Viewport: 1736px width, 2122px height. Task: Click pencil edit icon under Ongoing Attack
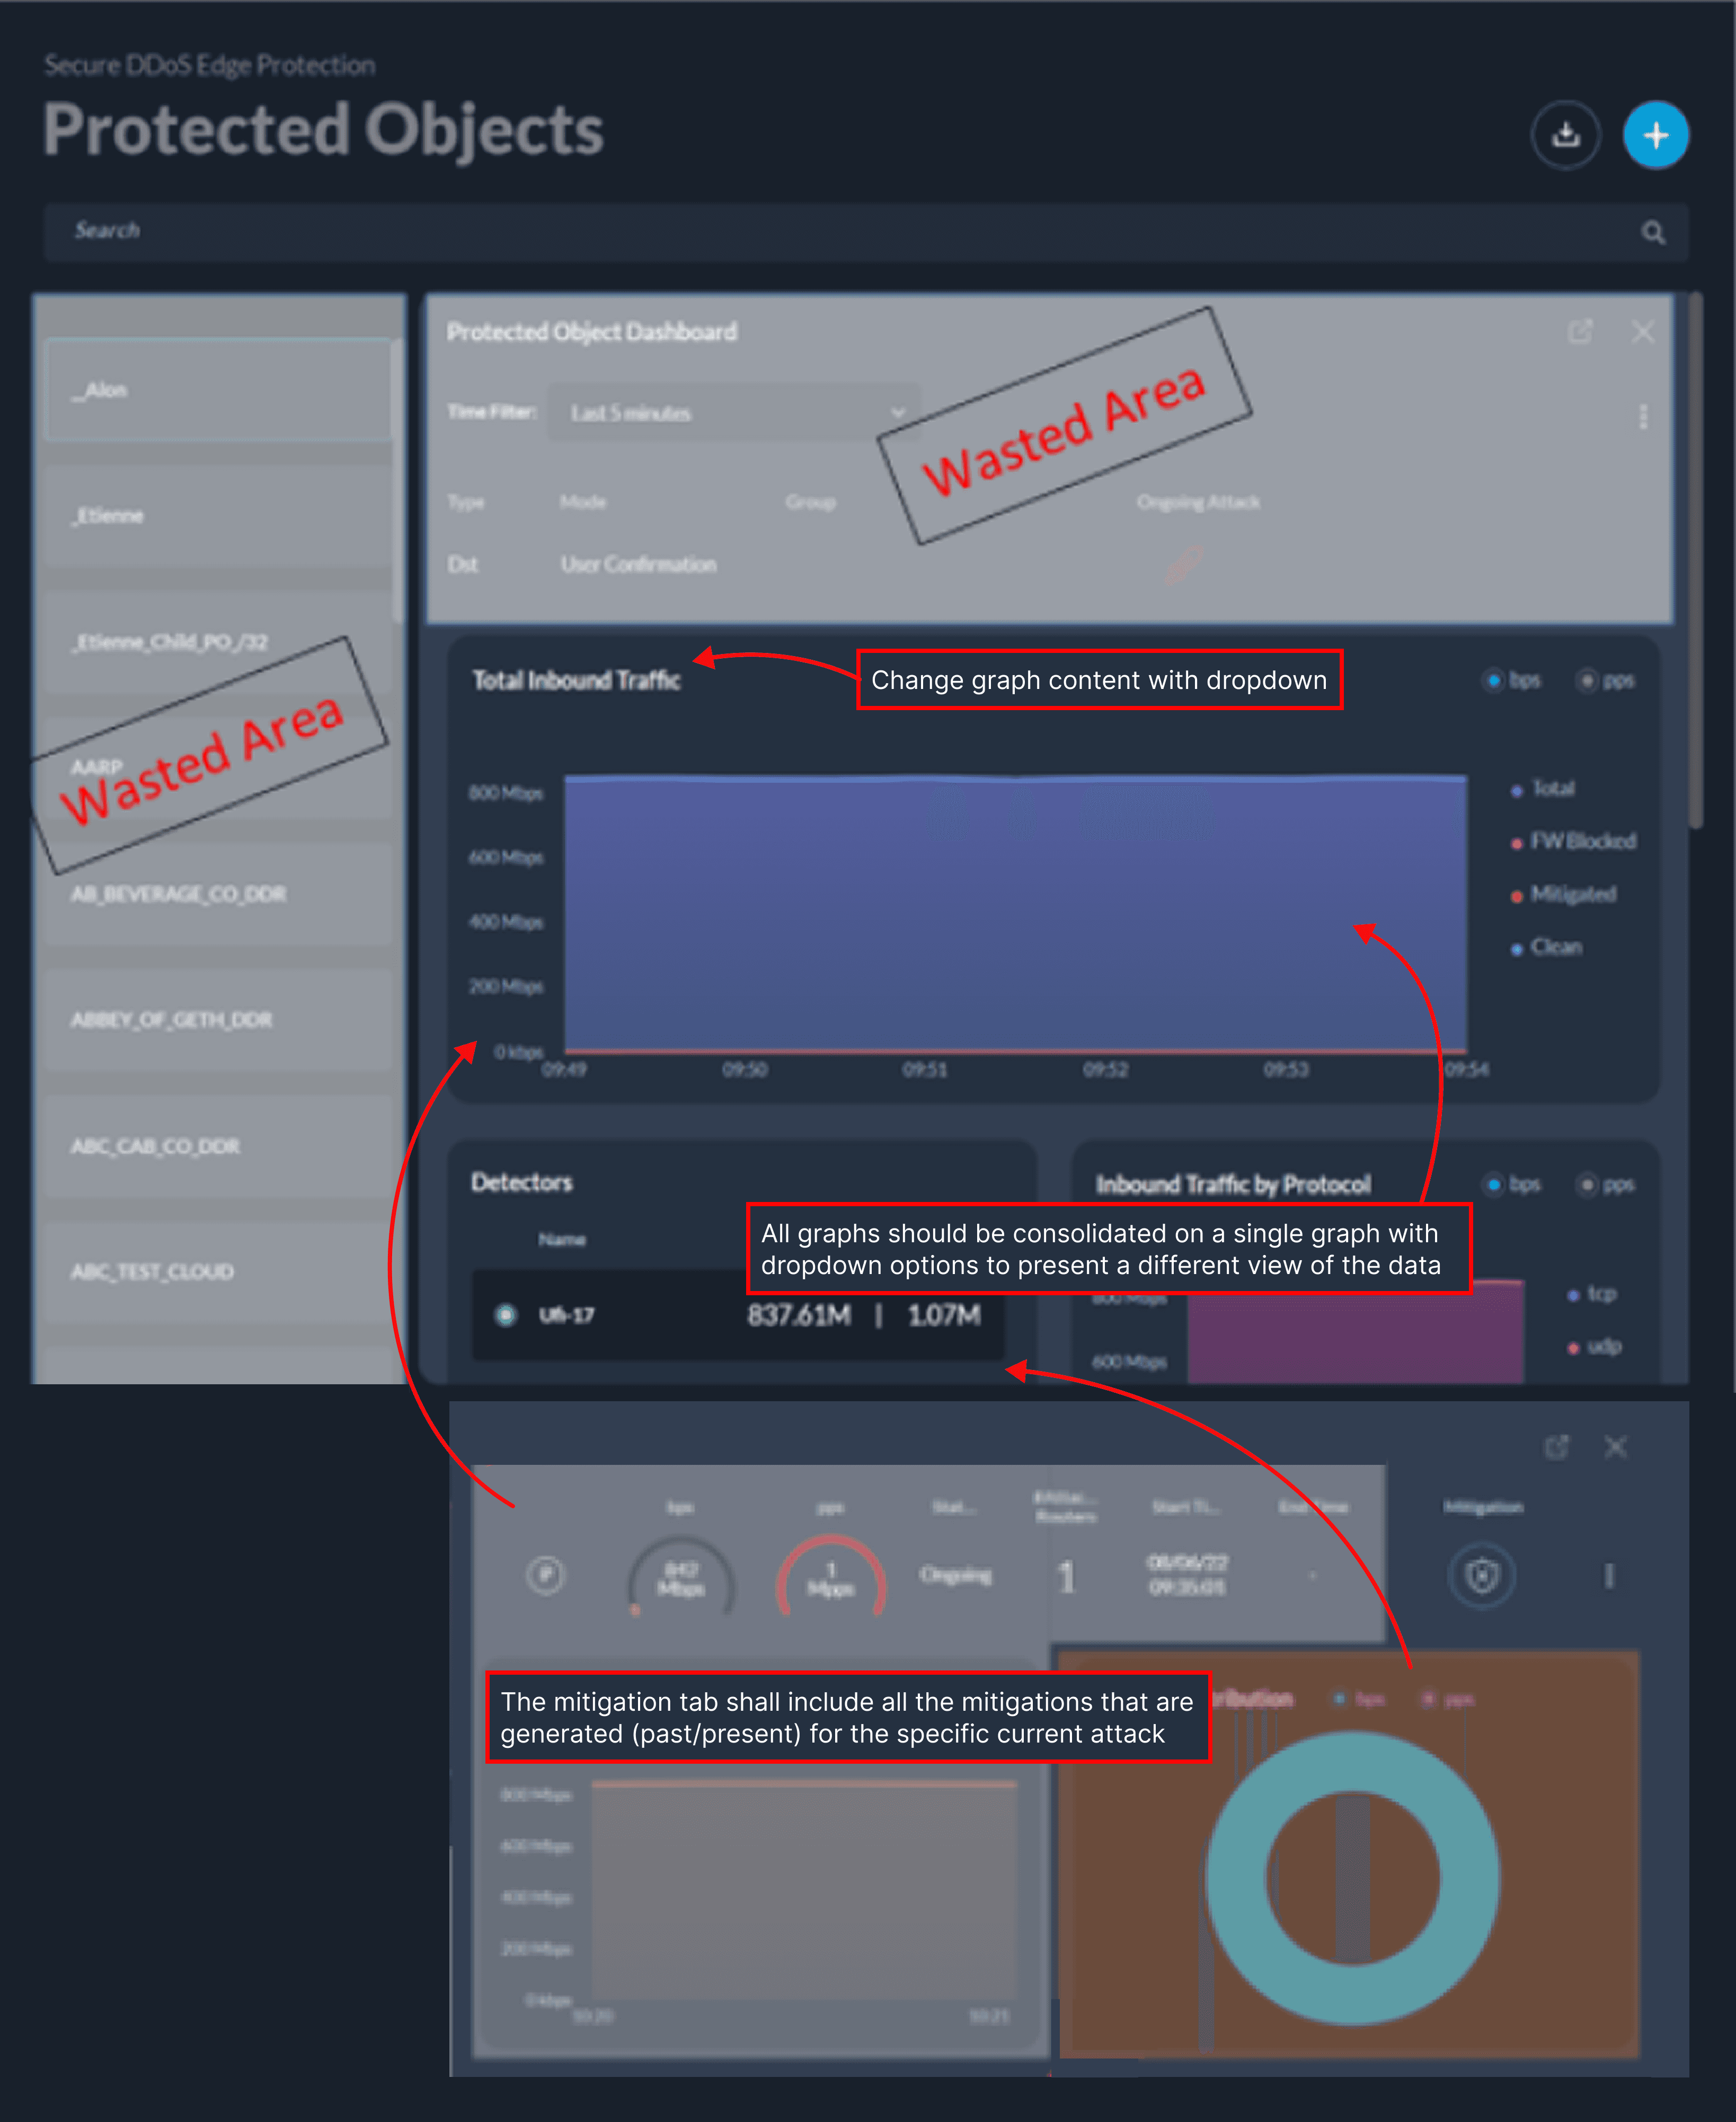(x=1183, y=565)
